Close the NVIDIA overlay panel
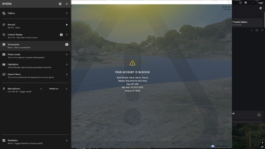The height and width of the screenshot is (149, 265). [67, 4]
